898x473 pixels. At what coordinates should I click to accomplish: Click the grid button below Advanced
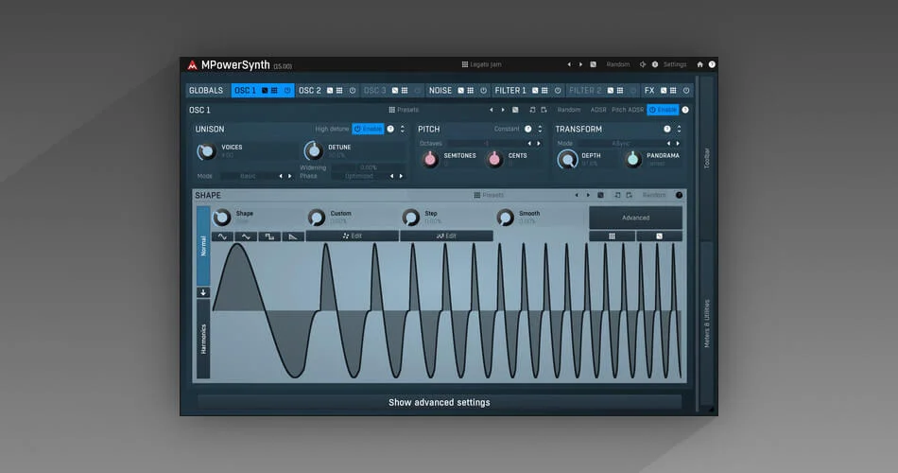612,236
